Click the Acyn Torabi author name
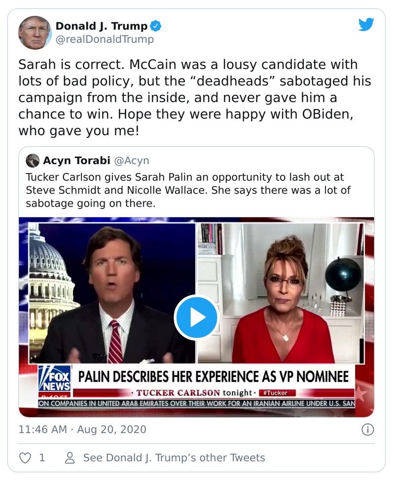Image resolution: width=394 pixels, height=483 pixels. (x=76, y=161)
